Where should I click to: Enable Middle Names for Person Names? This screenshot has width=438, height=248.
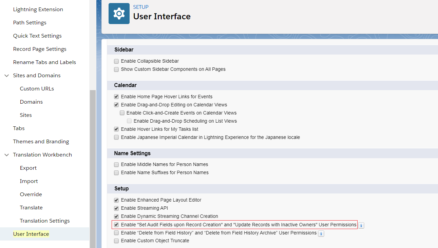[116, 165]
